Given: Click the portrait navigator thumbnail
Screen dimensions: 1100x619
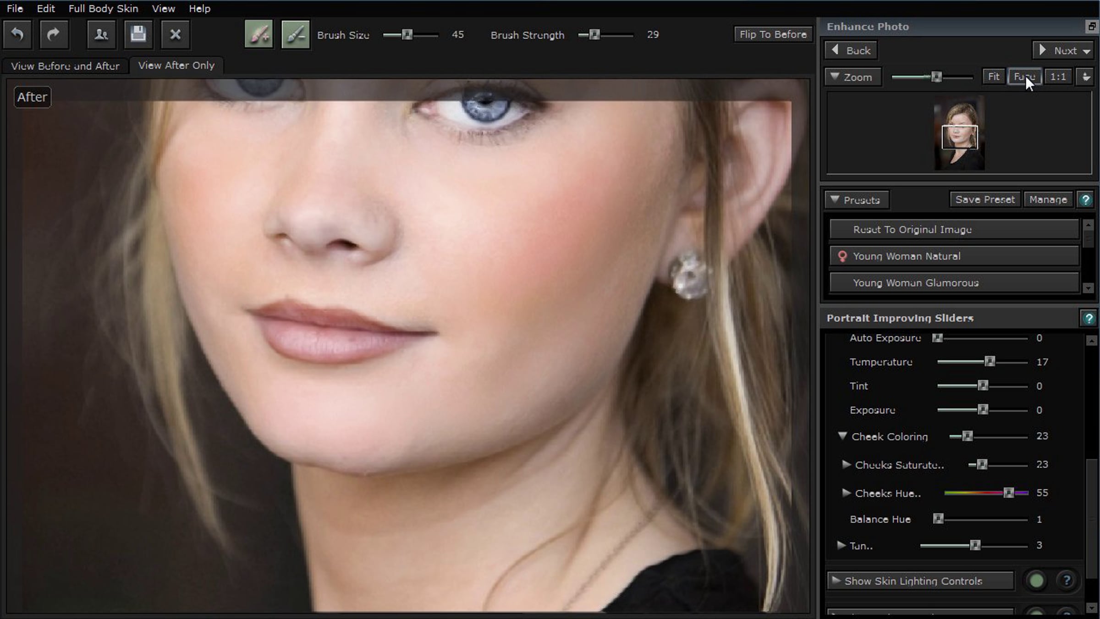Looking at the screenshot, I should tap(959, 133).
